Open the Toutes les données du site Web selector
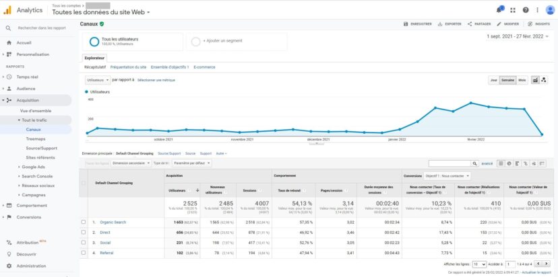The width and height of the screenshot is (558, 277). (x=101, y=12)
